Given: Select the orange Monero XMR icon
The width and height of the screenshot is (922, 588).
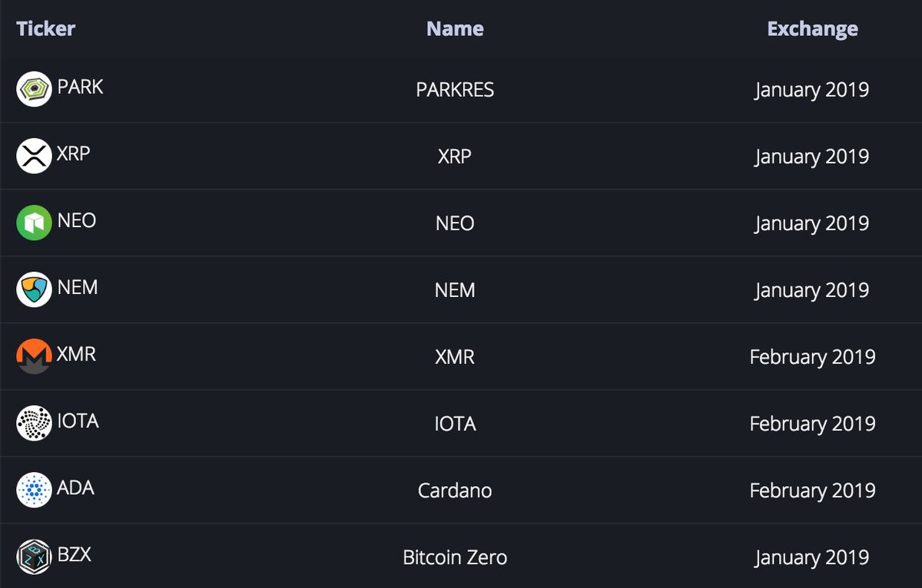Looking at the screenshot, I should click(34, 356).
